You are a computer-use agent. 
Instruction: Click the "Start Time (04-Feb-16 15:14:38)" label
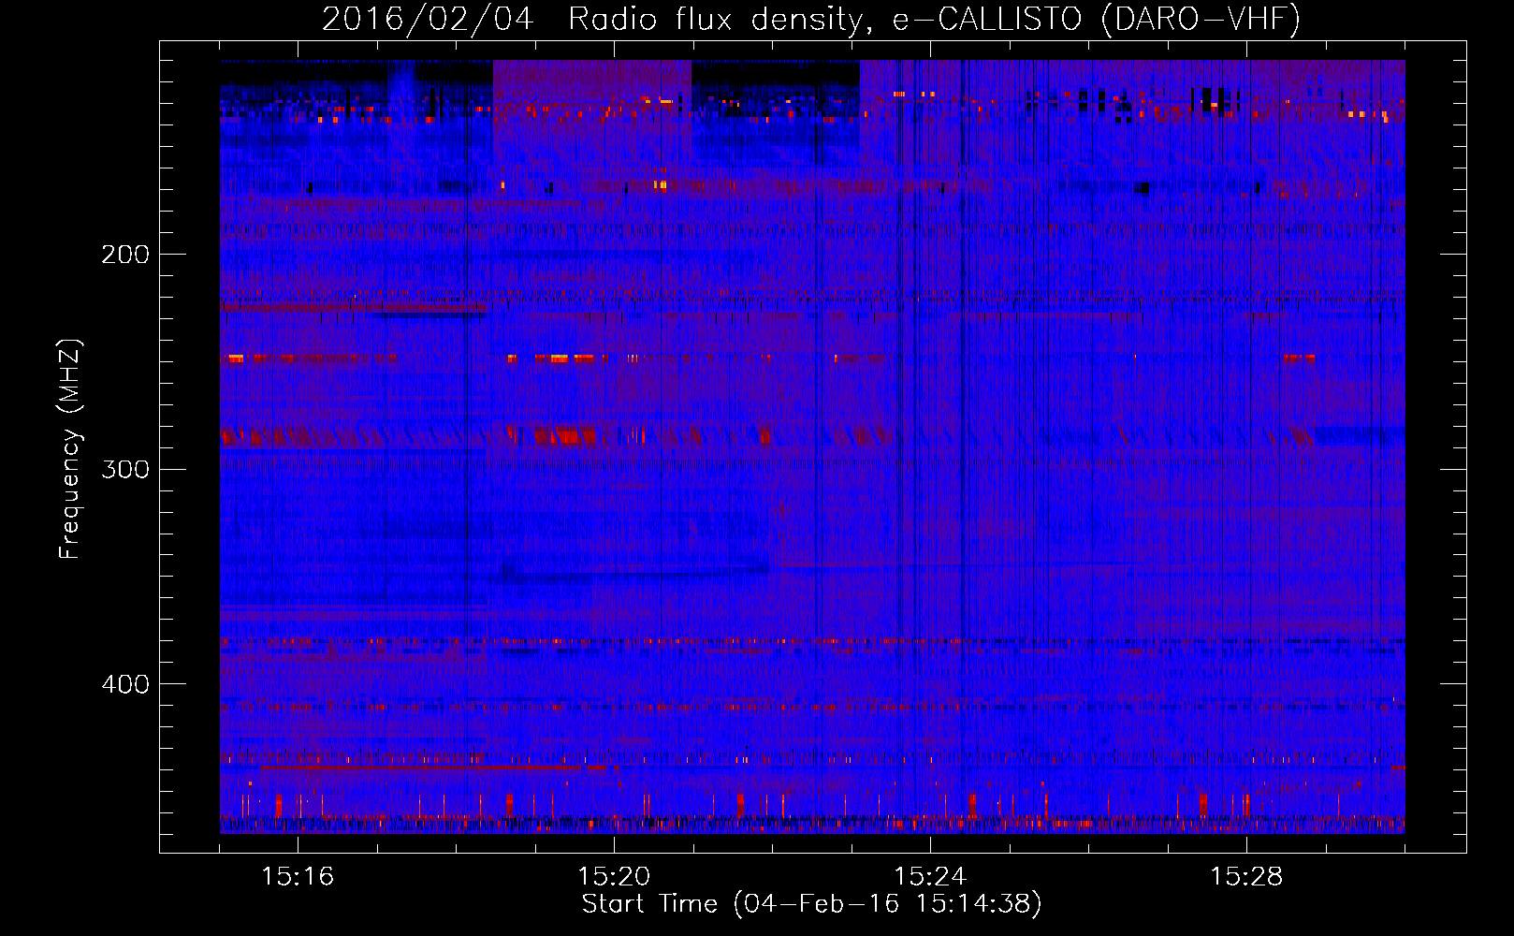point(811,904)
